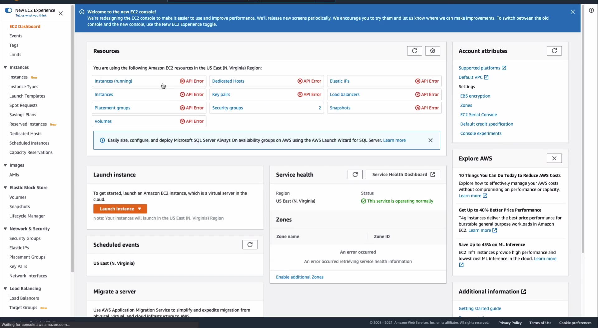Open Resources settings gear
Screen dimensions: 598x328
pos(433,51)
